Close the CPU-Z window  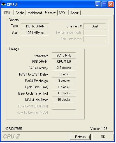coord(111,4)
